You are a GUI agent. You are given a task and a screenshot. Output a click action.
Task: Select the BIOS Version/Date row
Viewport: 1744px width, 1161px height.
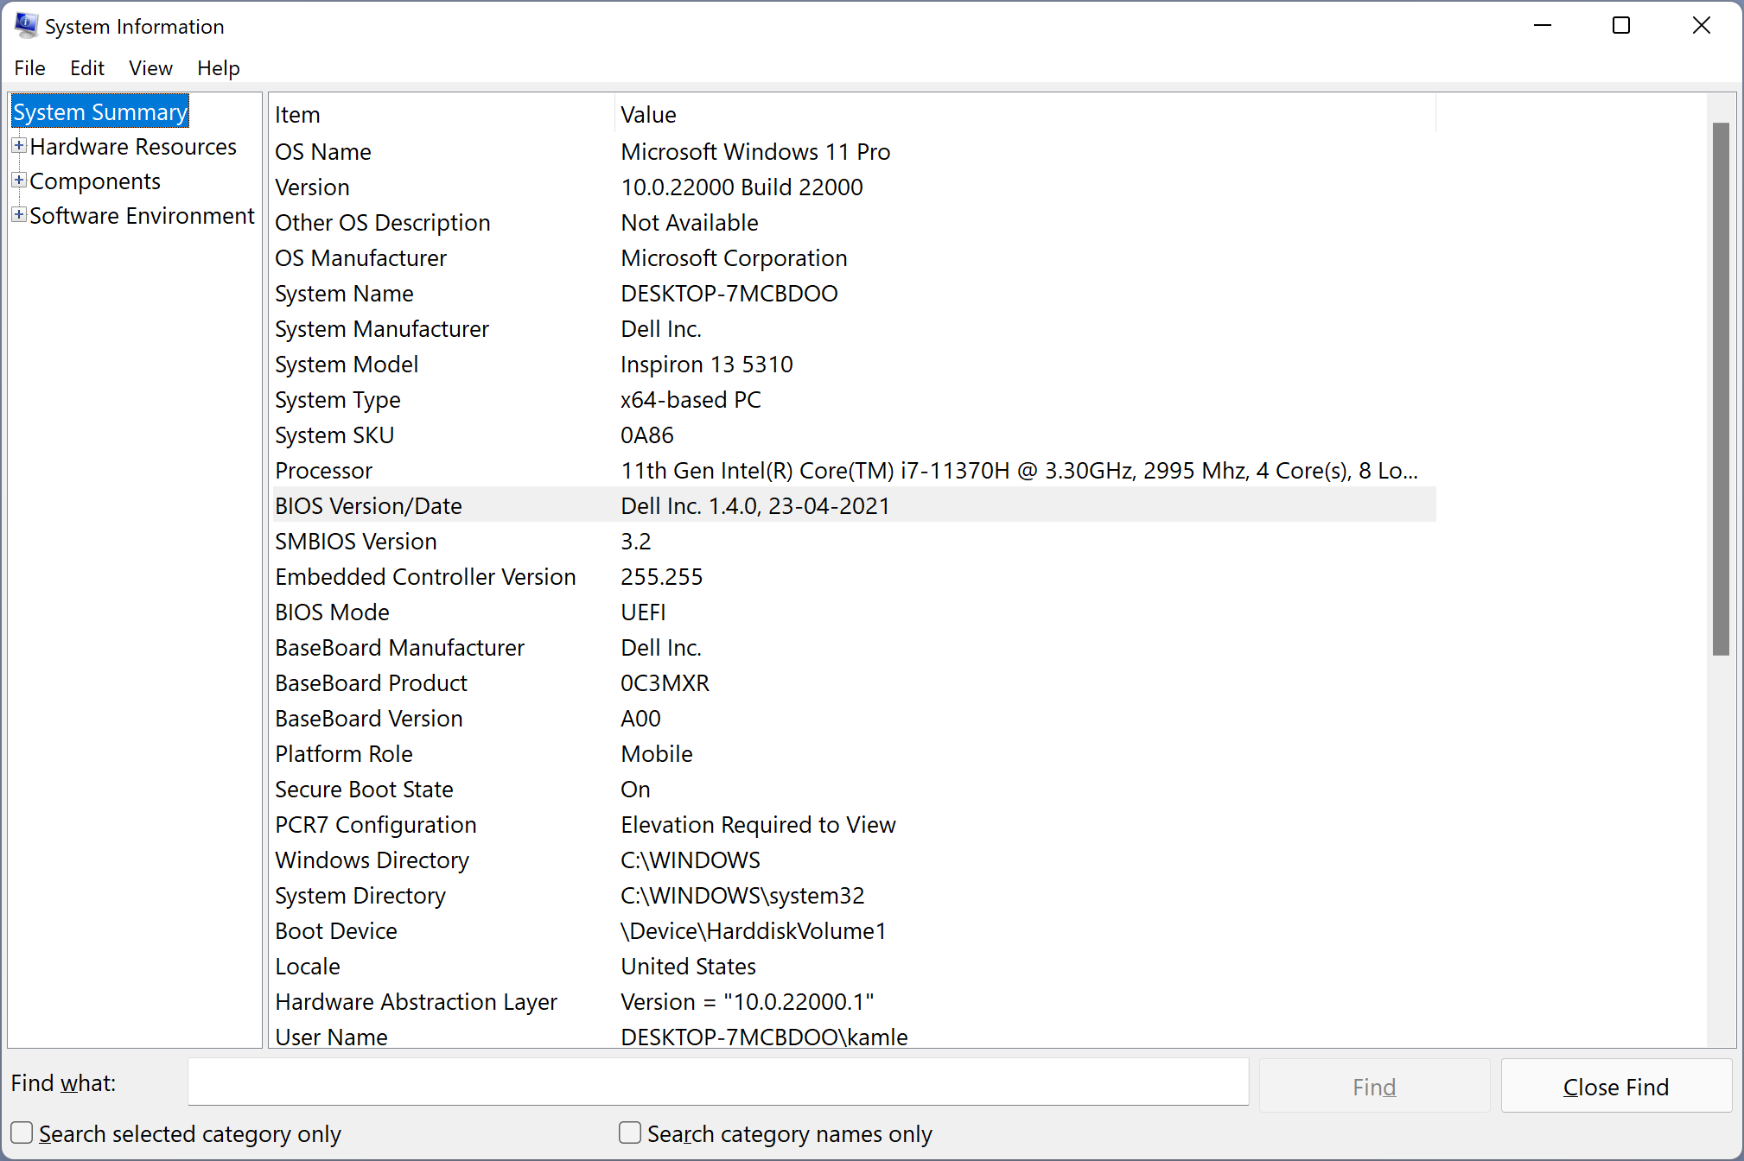(778, 505)
